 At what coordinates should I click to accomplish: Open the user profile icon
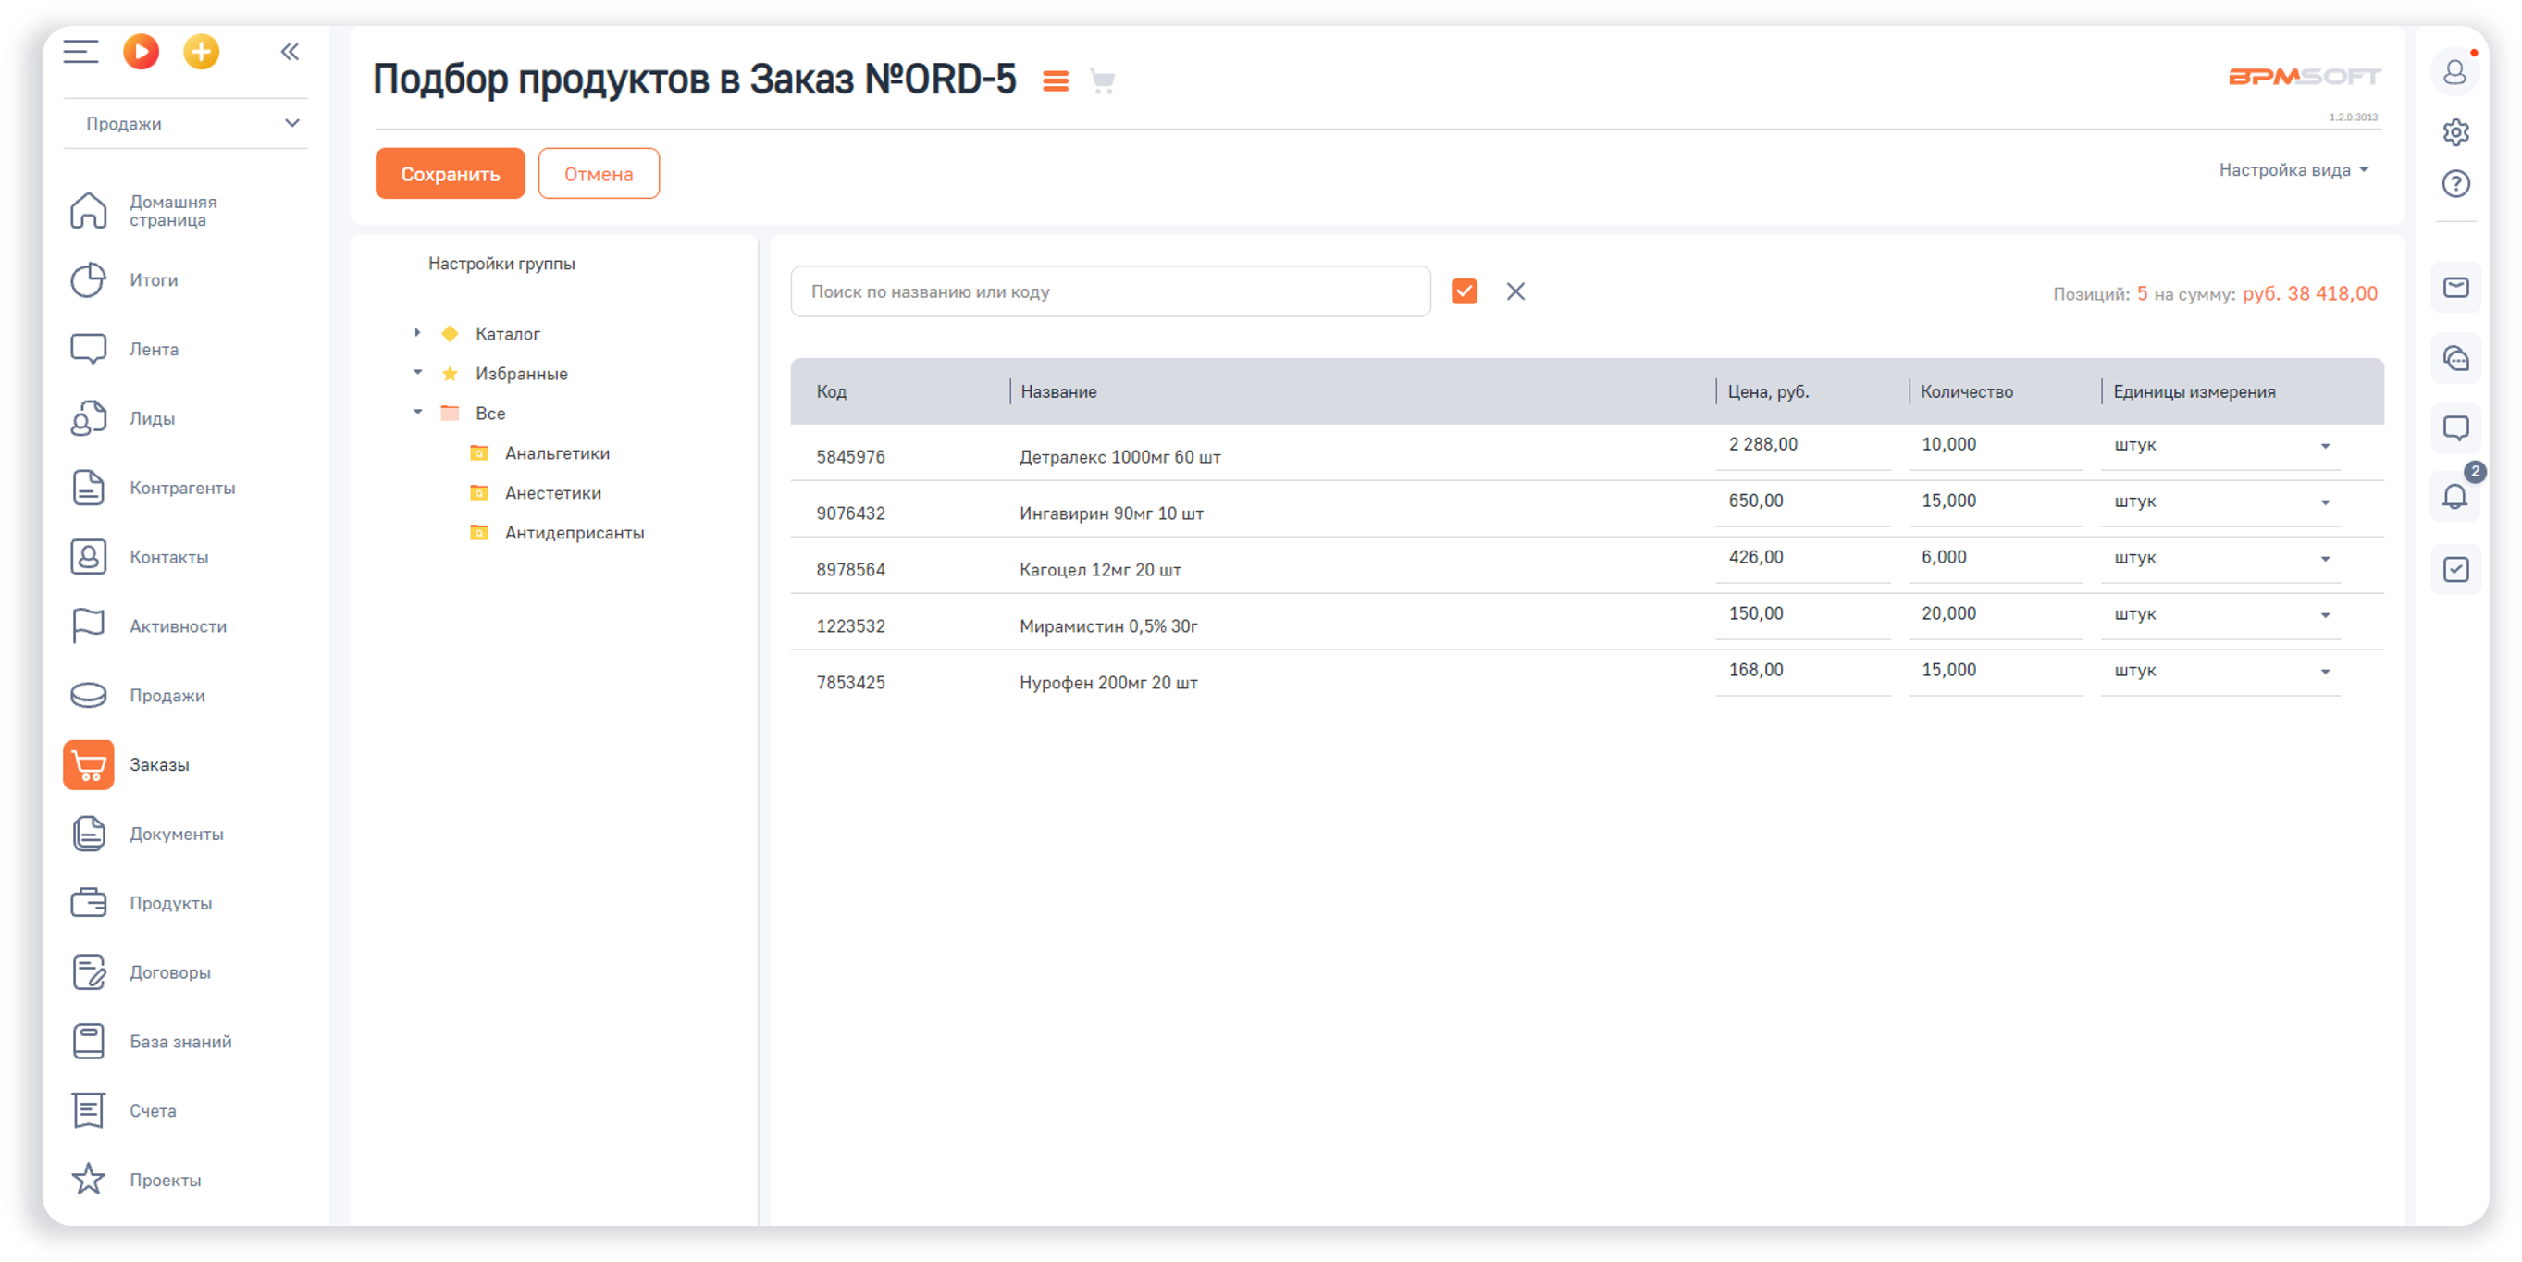click(x=2455, y=72)
